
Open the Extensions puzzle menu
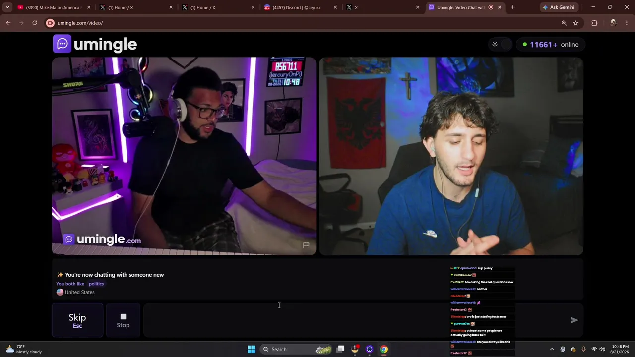point(594,23)
